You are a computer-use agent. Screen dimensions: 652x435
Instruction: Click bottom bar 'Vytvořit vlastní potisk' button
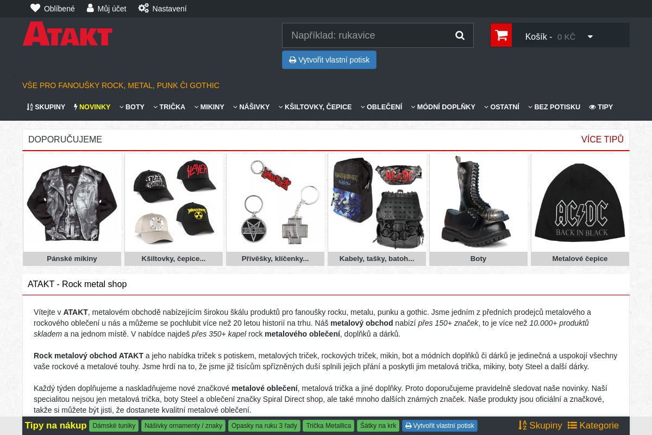(x=440, y=426)
